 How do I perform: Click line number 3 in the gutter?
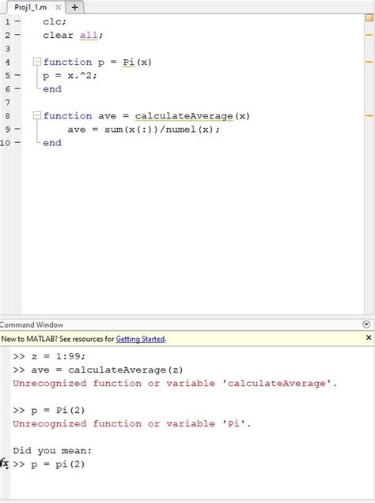tap(7, 48)
